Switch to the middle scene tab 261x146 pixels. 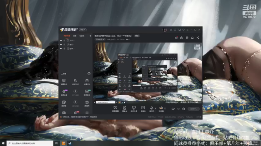pyautogui.click(x=75, y=36)
